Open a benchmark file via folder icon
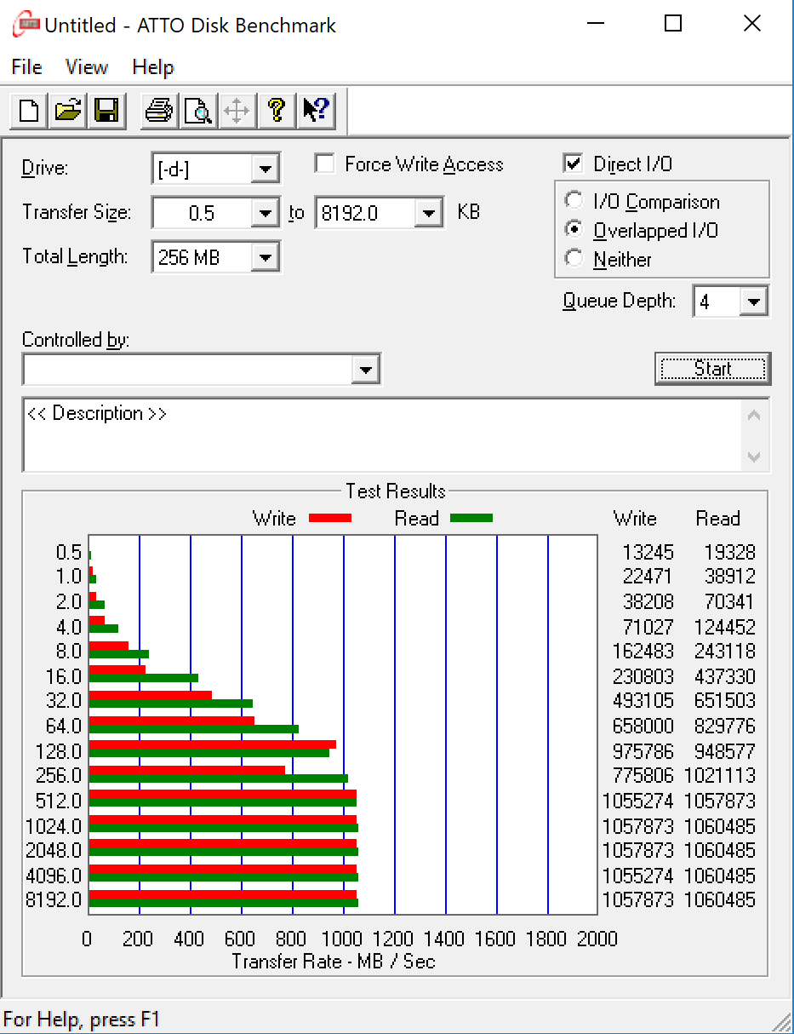Screen dimensions: 794x1034 click(68, 111)
